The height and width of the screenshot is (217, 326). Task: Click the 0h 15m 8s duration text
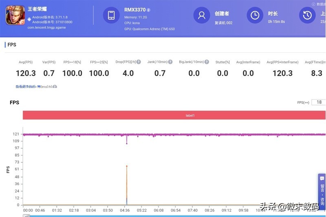pyautogui.click(x=276, y=22)
